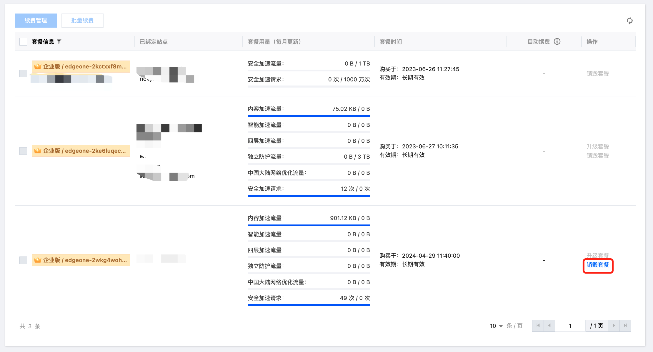653x352 pixels.
Task: Click next page arrow icon
Action: click(614, 326)
